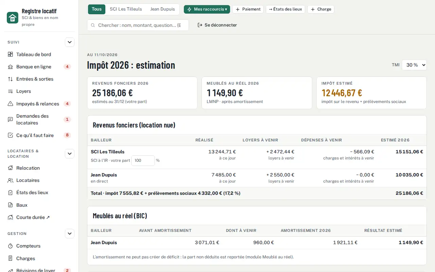
Task: Click the Loyers list icon
Action: 10,91
